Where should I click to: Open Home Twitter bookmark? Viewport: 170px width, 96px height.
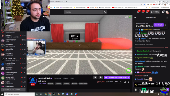(x=56, y=7)
